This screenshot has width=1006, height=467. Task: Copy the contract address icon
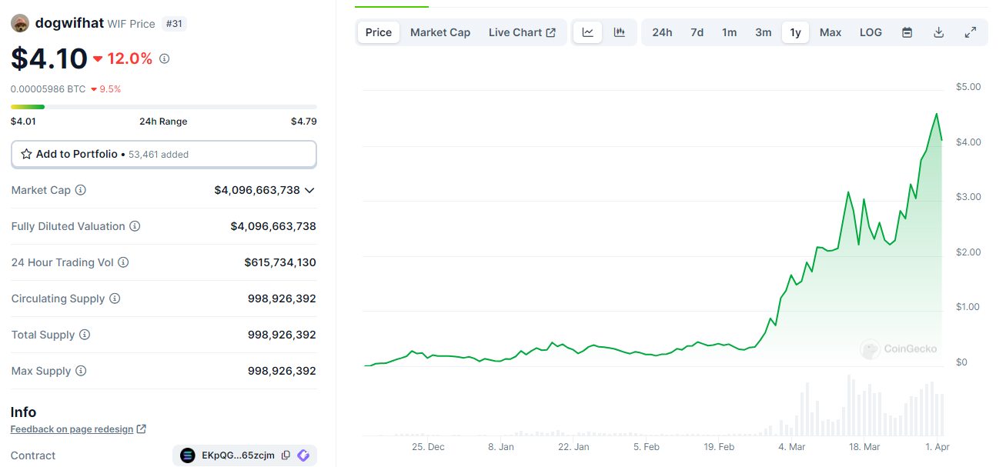click(x=286, y=455)
